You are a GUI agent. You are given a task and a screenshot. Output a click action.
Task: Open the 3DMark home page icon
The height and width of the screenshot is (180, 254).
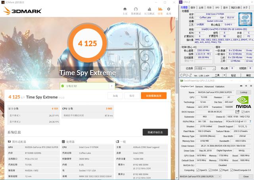pyautogui.click(x=125, y=9)
